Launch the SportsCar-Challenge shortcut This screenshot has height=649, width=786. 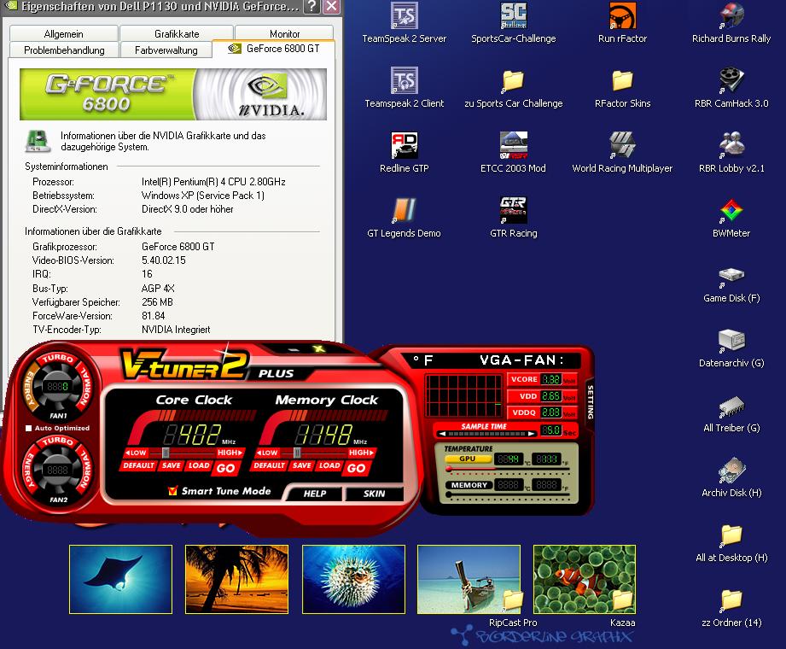[513, 16]
